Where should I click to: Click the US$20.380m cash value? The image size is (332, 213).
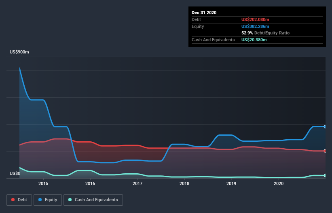click(254, 40)
